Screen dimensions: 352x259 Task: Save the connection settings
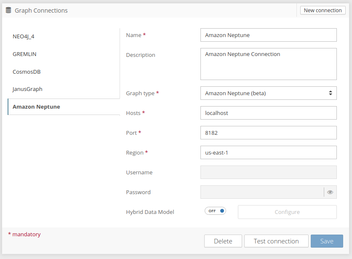tap(327, 241)
